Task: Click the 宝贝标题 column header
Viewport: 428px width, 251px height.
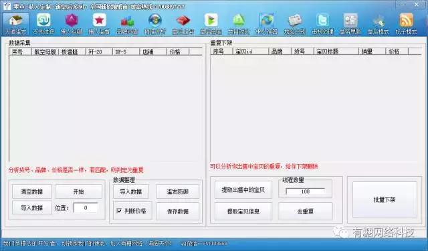Action: click(x=336, y=51)
